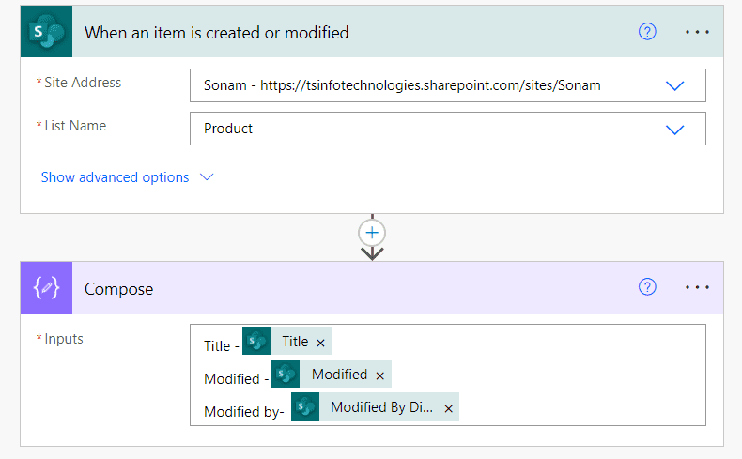
Task: Remove the Title dynamic content token
Action: click(321, 344)
